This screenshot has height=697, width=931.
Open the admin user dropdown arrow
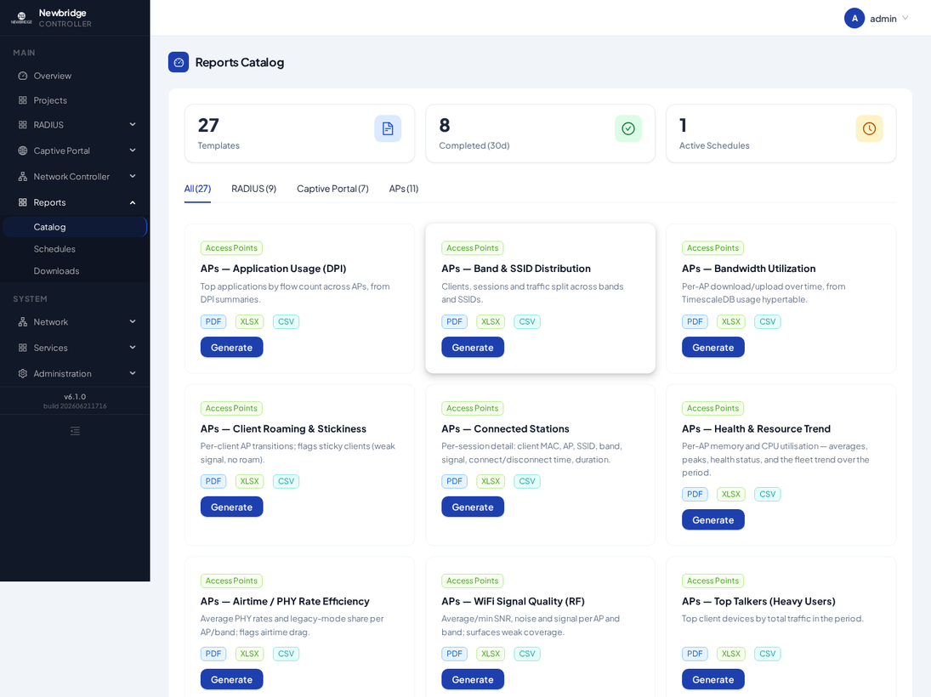click(905, 19)
